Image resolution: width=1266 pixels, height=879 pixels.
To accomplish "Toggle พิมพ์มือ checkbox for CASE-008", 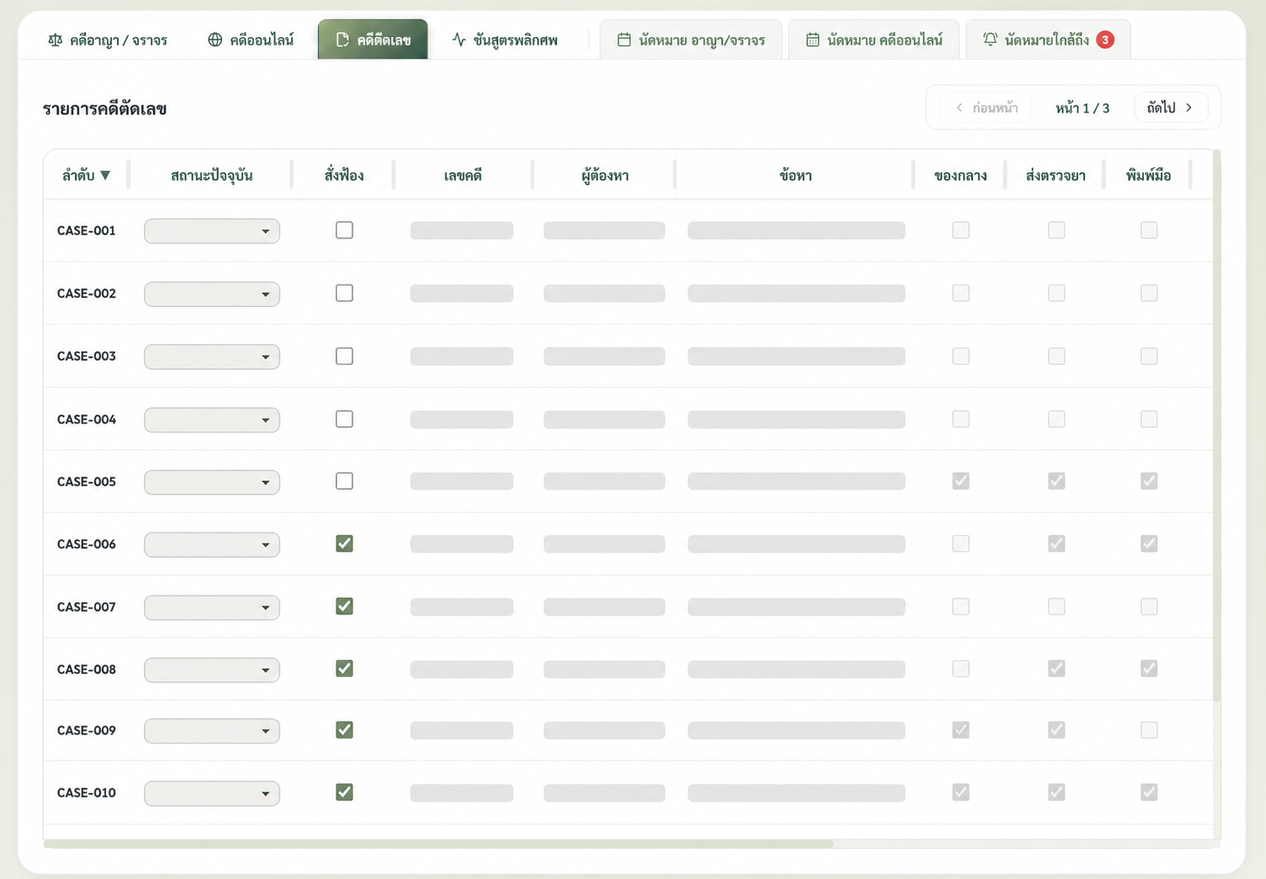I will (1149, 668).
